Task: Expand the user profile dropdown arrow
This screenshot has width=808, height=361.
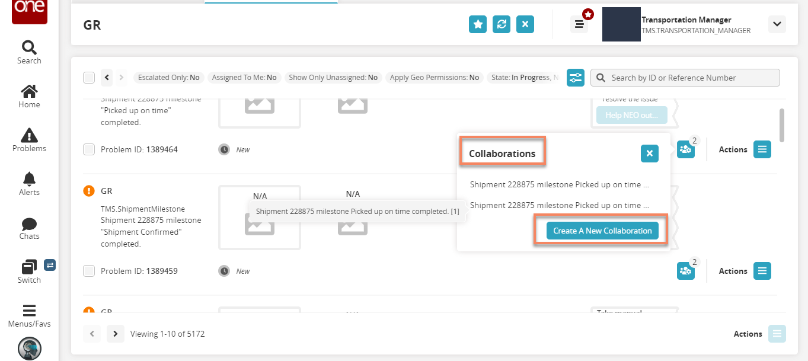Action: click(777, 24)
